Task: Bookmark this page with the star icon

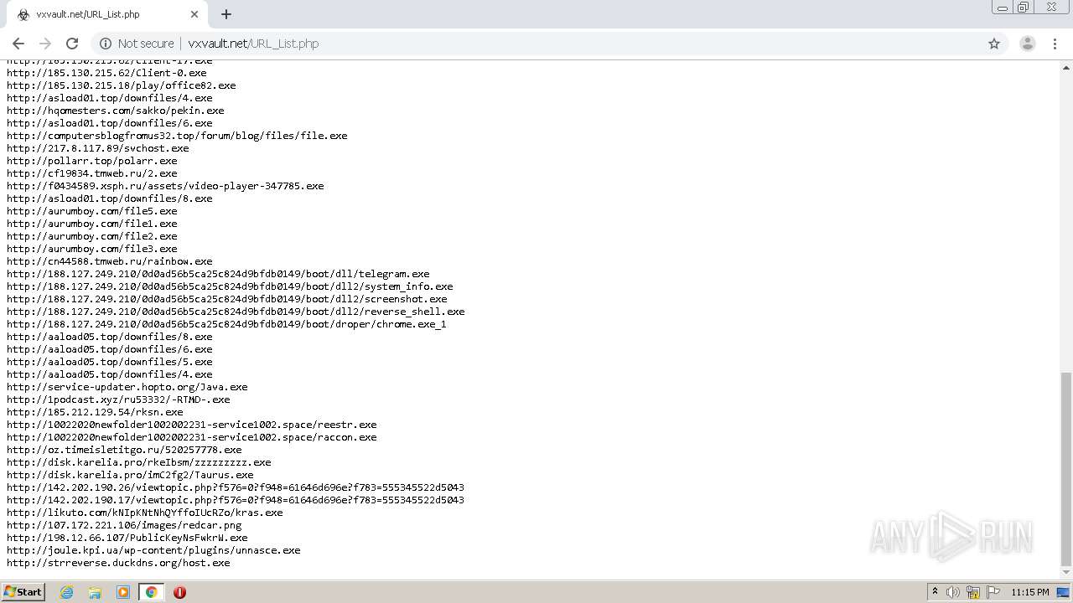Action: 994,44
